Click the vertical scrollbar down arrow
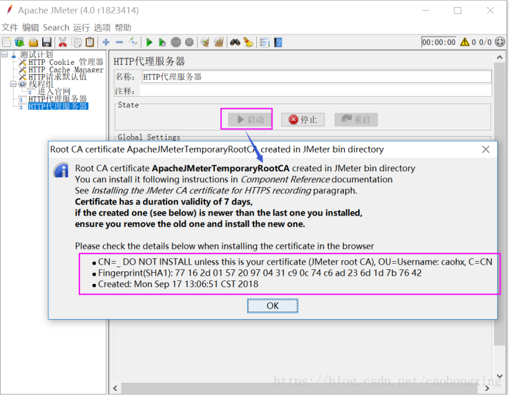509x395 pixels. click(499, 376)
